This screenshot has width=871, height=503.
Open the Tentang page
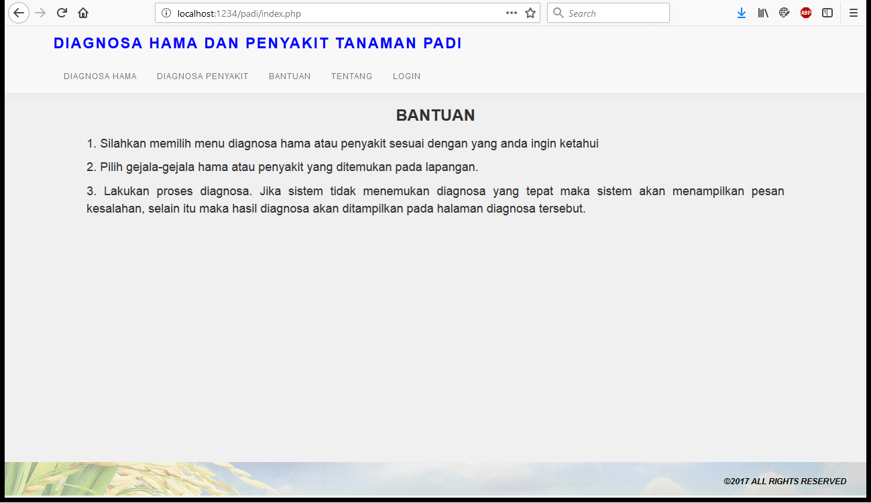click(x=351, y=76)
